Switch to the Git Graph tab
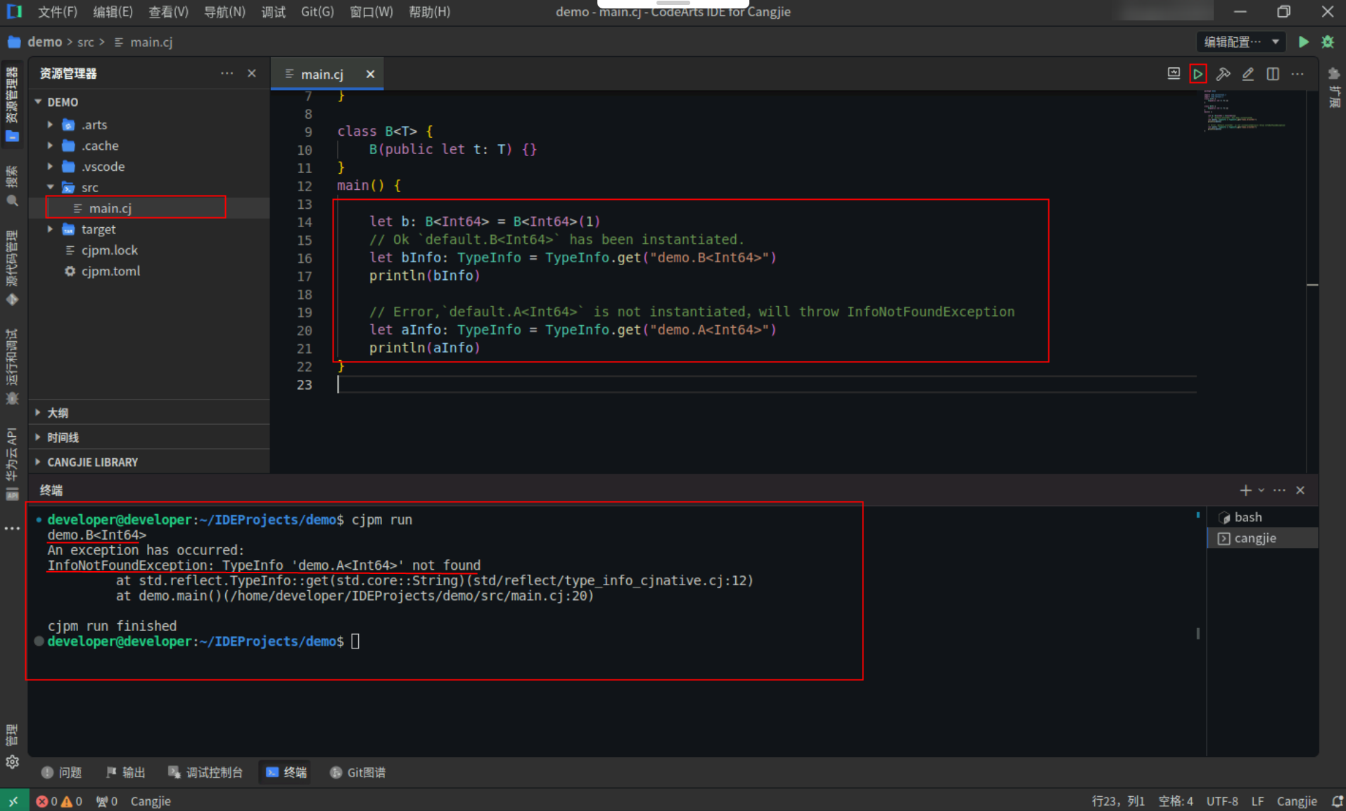This screenshot has height=811, width=1346. (x=357, y=772)
